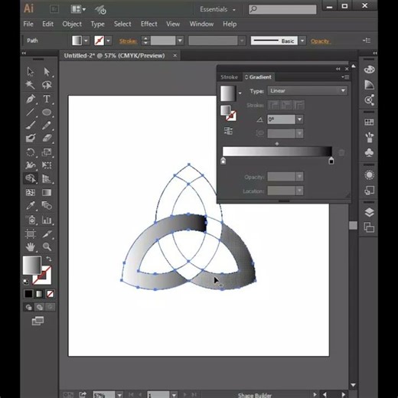Select Untitled-2 document tab

tap(114, 56)
